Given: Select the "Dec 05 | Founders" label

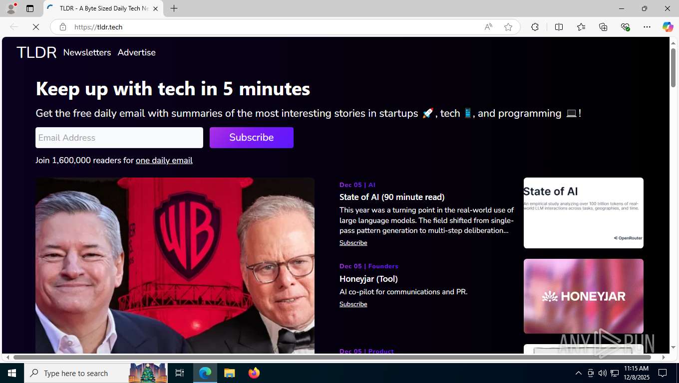Looking at the screenshot, I should [x=369, y=266].
